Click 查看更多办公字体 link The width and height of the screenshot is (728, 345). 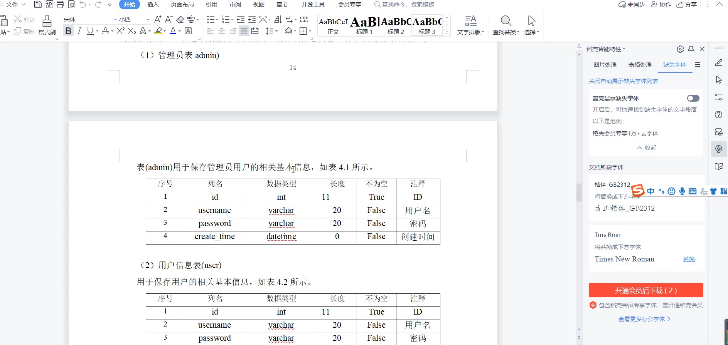[644, 319]
